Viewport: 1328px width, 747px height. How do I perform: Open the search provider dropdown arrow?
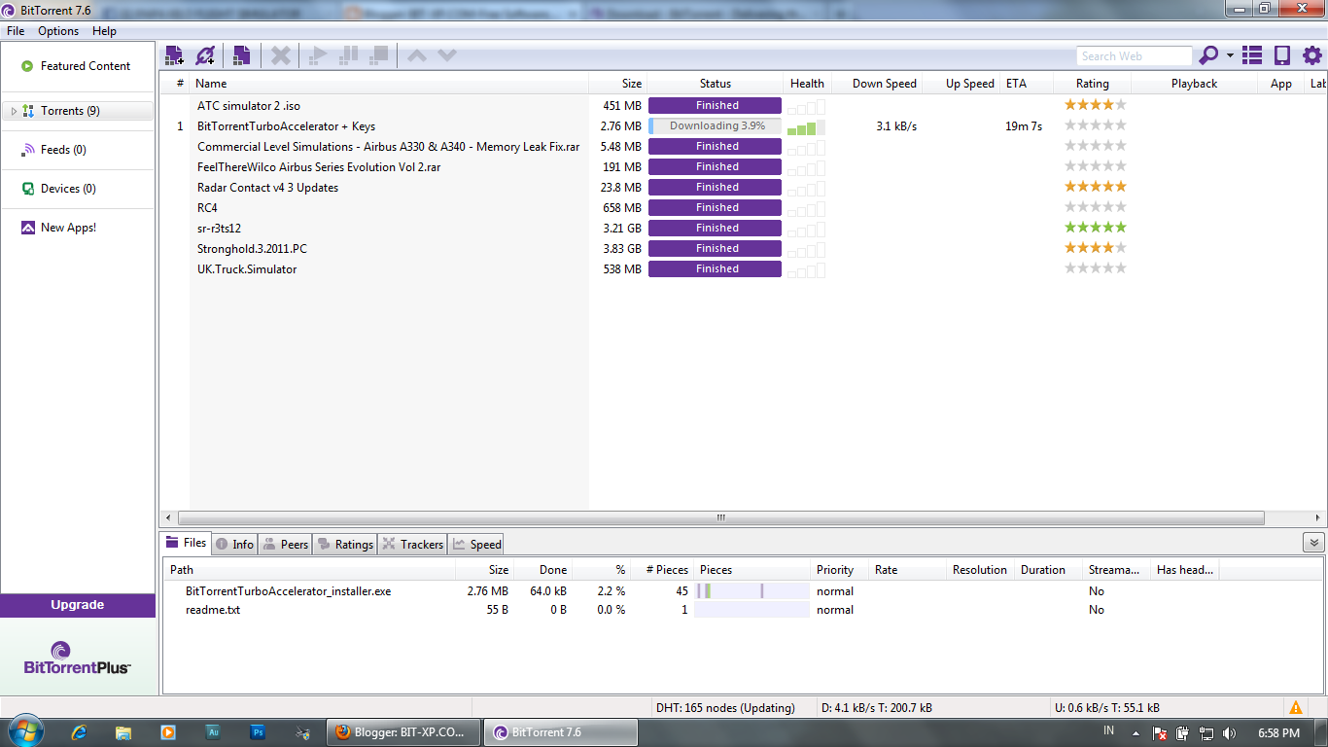(x=1230, y=55)
